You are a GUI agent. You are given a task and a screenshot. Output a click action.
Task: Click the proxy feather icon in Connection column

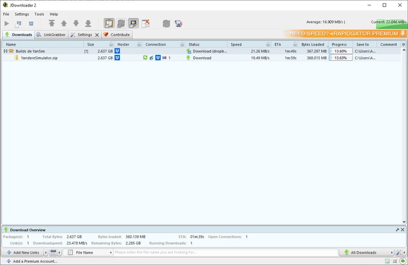pos(152,58)
